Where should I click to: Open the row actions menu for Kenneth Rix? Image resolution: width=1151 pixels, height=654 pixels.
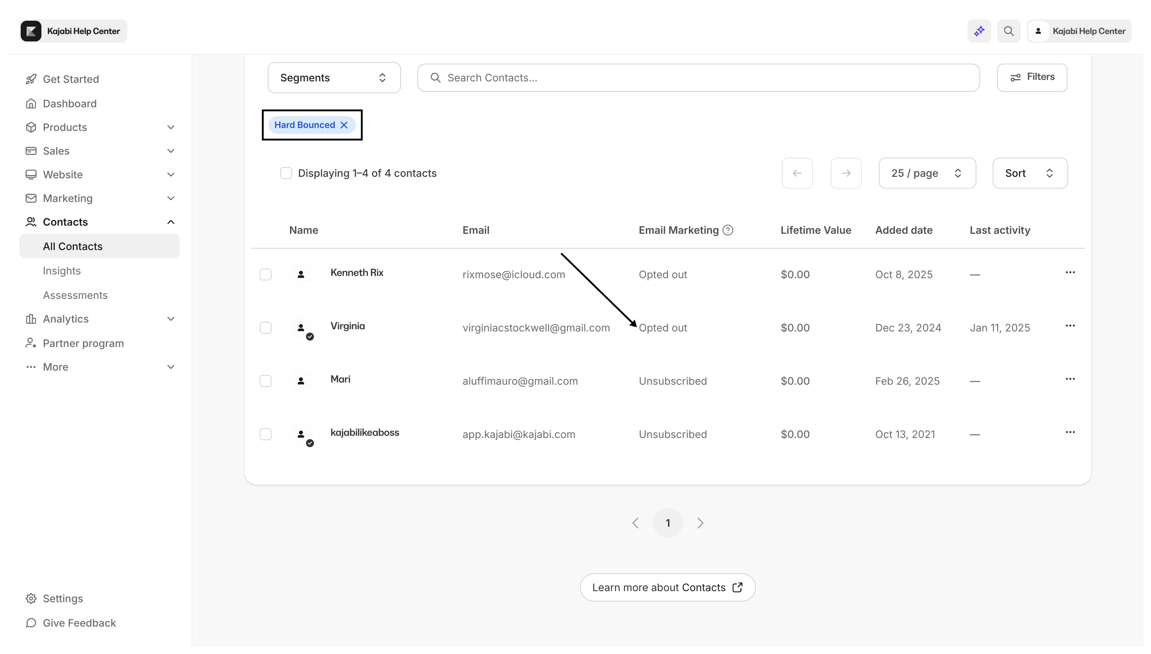[x=1070, y=272]
